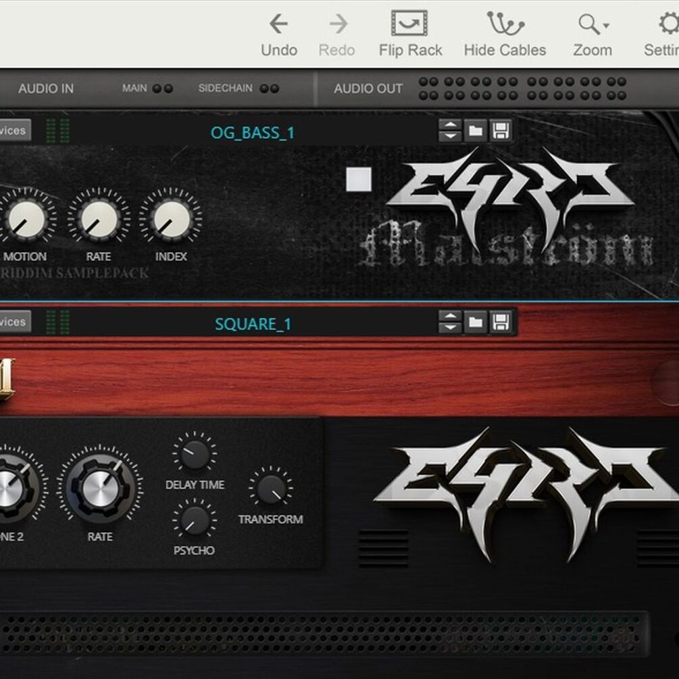679x679 pixels.
Task: Click the greyed-out Redo arrow
Action: click(337, 34)
